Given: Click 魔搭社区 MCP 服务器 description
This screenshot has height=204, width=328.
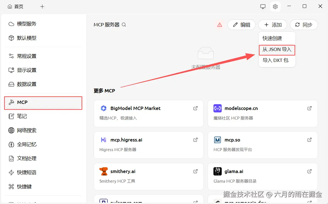Looking at the screenshot, I should pyautogui.click(x=233, y=118).
